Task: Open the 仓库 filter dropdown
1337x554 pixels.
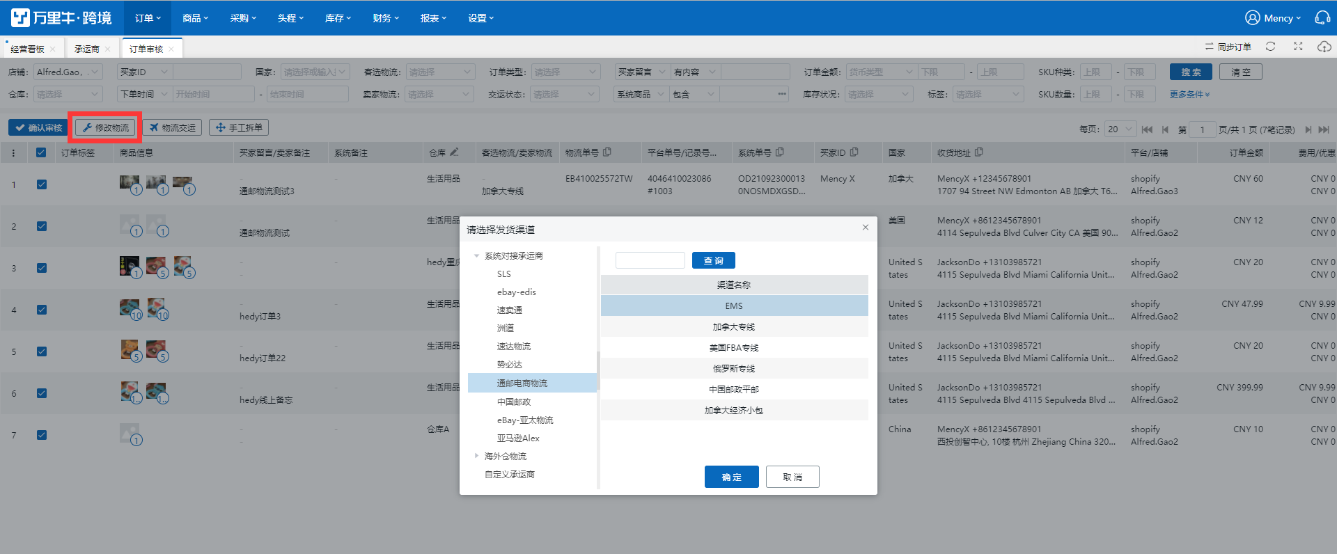Action: pyautogui.click(x=68, y=94)
